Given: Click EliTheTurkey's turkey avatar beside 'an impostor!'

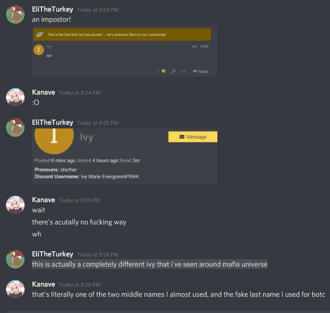Looking at the screenshot, I should [x=15, y=14].
